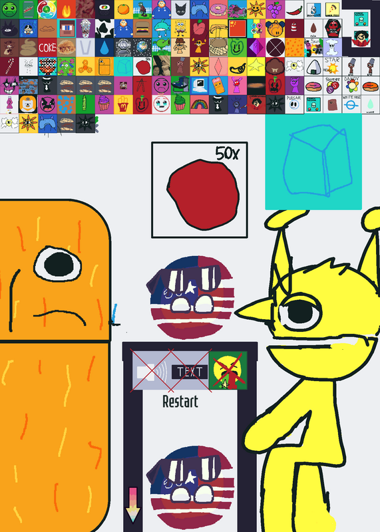Click the crossed-out TEXT button
Screen dimensions: 380x532
coord(190,372)
